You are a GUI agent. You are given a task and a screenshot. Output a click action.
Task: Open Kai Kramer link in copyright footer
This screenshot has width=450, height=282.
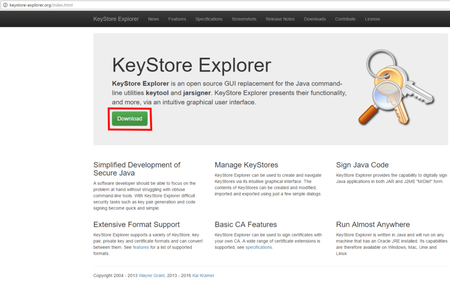203,275
